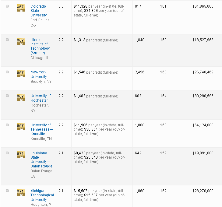Click the #67 Tie badge for University of Rochester
The image size is (222, 207).
pyautogui.click(x=20, y=98)
